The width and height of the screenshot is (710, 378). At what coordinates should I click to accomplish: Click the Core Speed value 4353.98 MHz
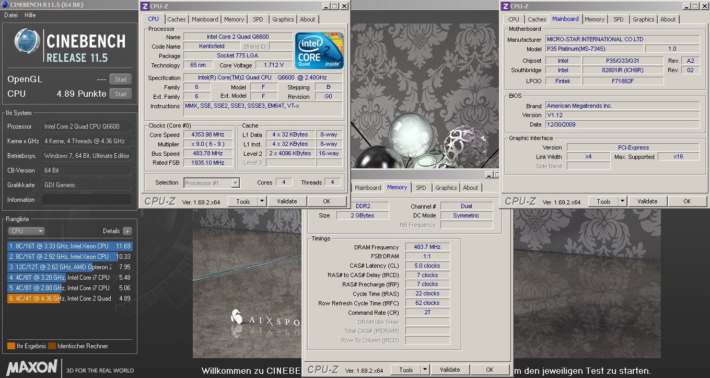207,134
